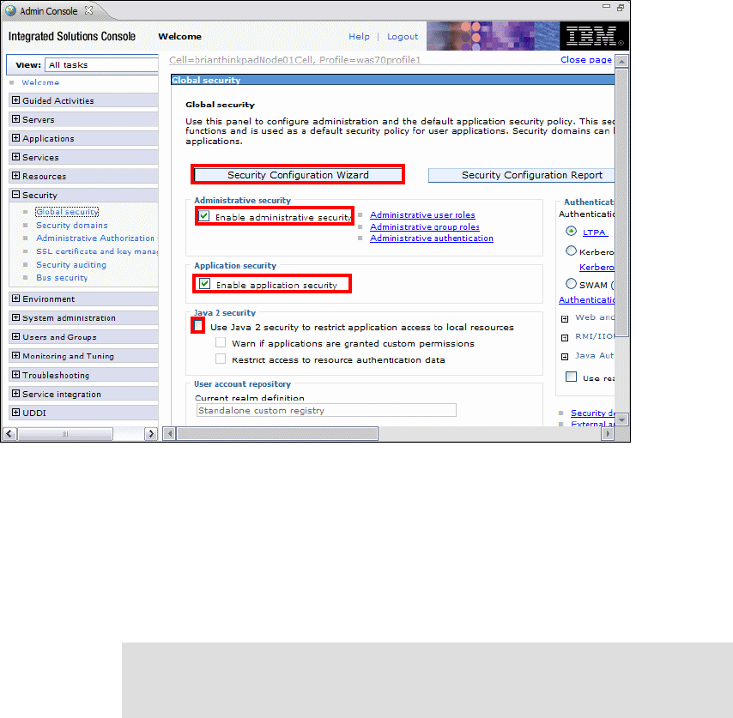Open Administrative authentication link
Screen dimensions: 733x718
(432, 238)
